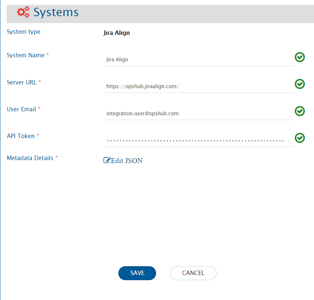
Task: Click the green checkmark beside API Token
Action: 300,138
